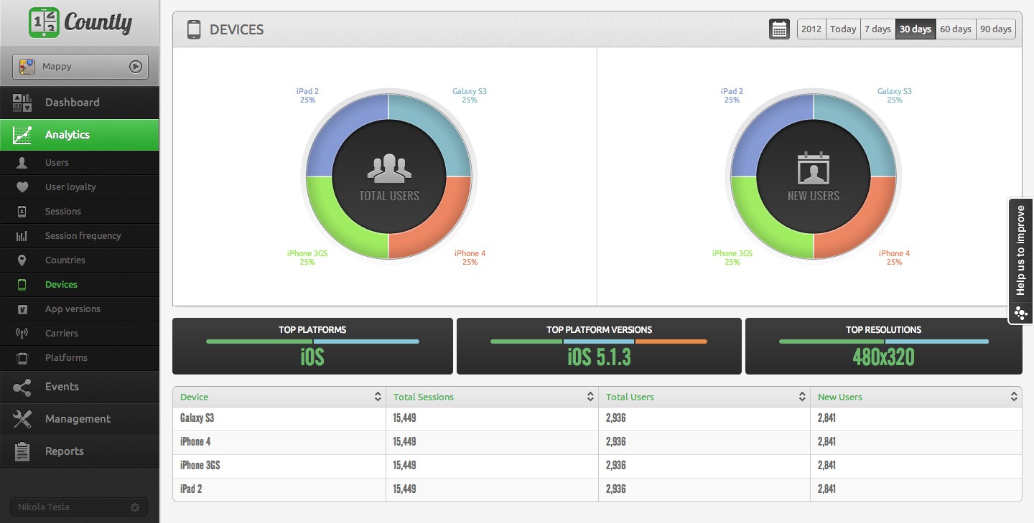Sort table by New Users column

(916, 397)
